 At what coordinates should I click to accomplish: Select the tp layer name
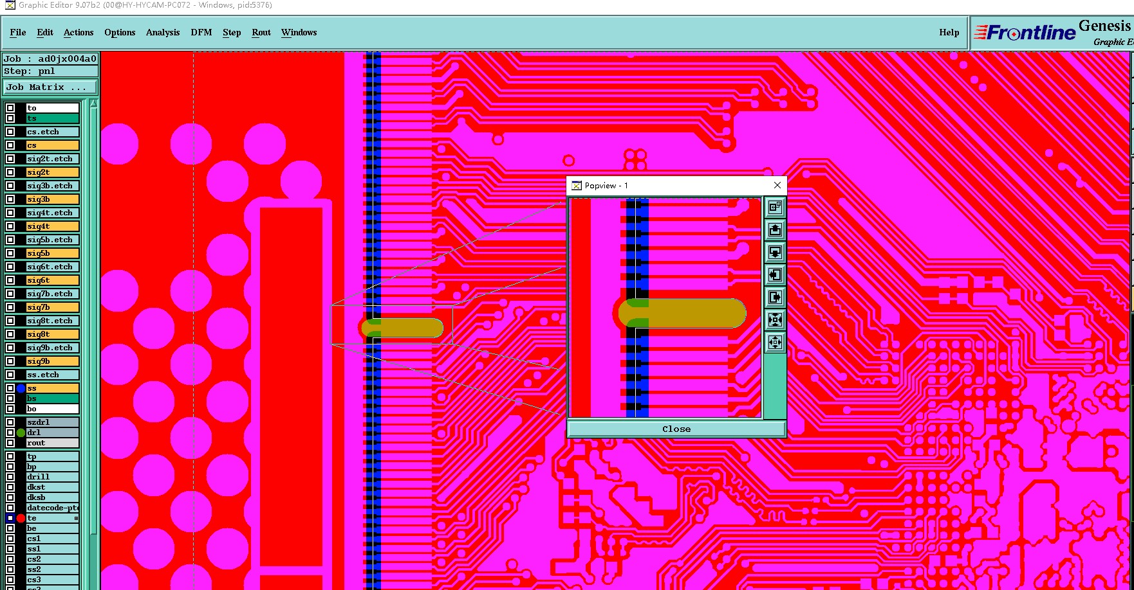(x=52, y=456)
